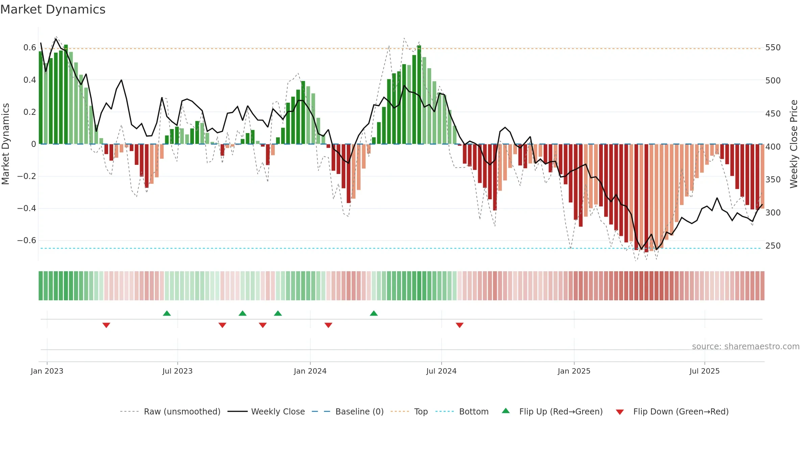Click the 0.6 left axis tick
Screen dimensions: 811x456
30,48
